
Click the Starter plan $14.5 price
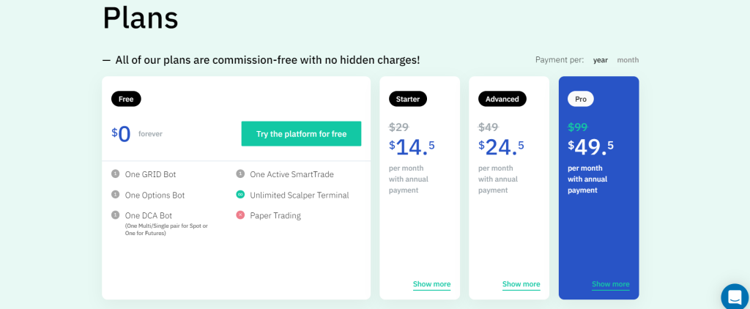[x=412, y=147]
